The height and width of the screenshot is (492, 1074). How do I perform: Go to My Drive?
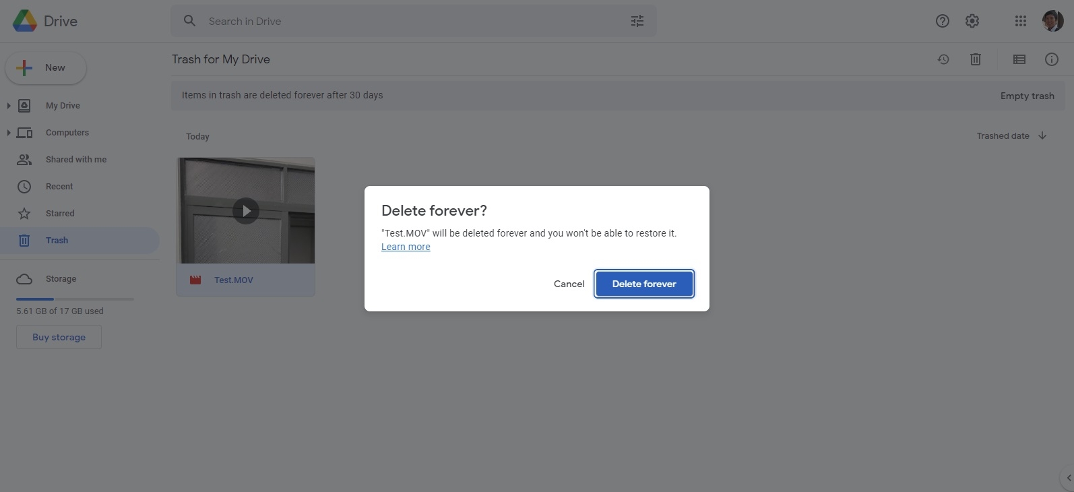coord(63,106)
